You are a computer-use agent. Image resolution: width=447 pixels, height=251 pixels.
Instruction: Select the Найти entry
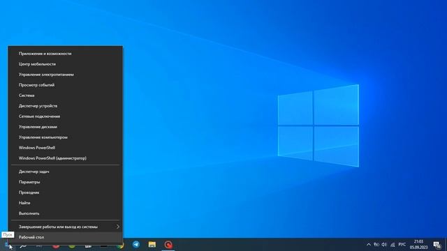point(65,203)
